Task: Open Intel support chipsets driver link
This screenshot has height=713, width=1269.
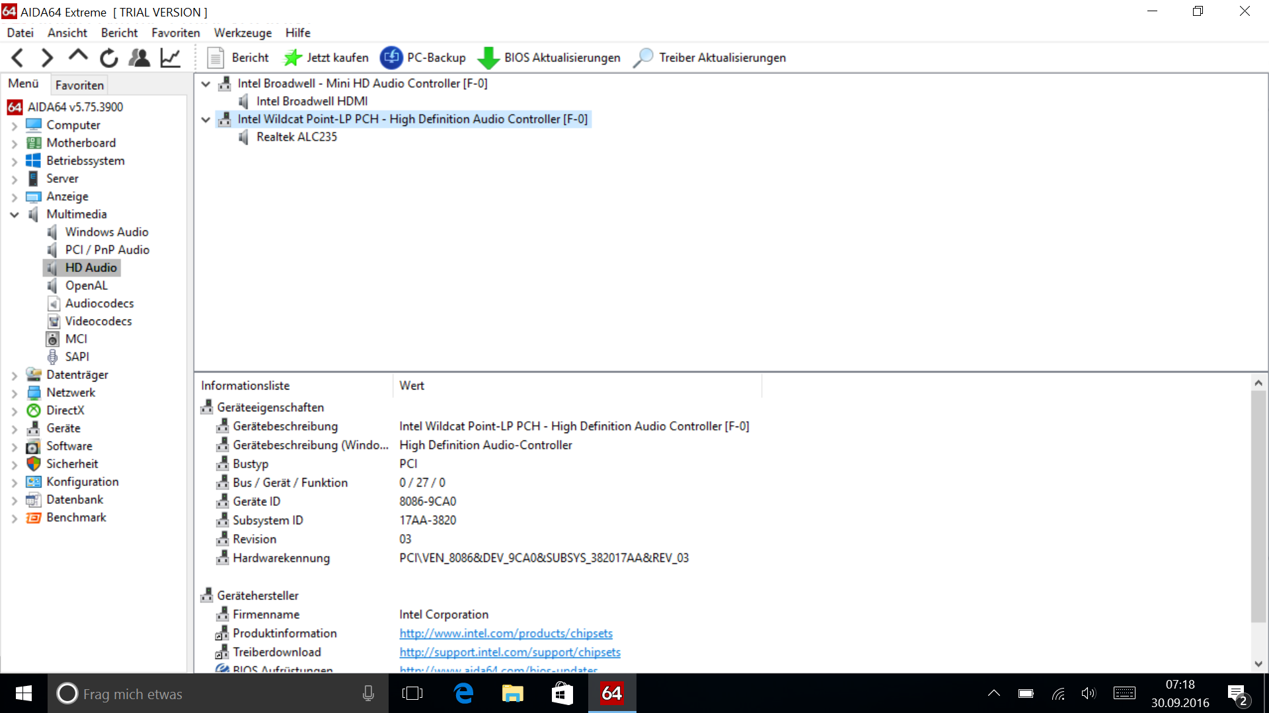Action: coord(510,652)
